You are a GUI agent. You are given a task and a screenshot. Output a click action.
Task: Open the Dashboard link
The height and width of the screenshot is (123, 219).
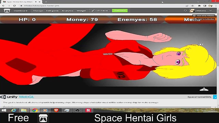click(x=21, y=11)
